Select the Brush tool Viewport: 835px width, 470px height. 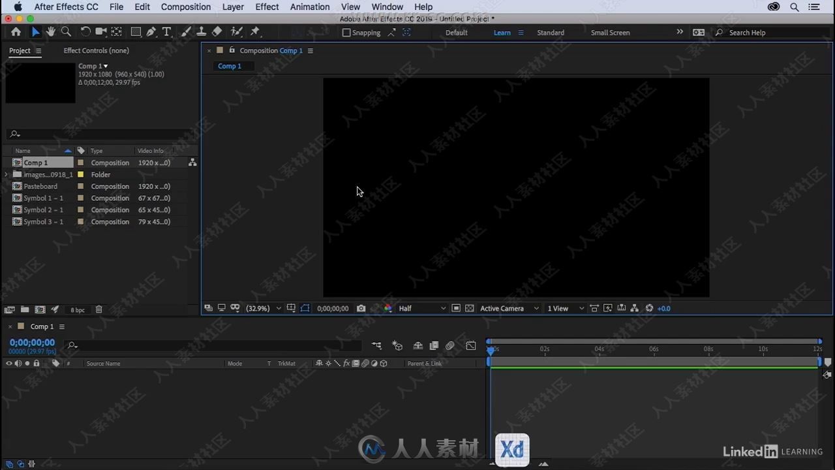(x=186, y=31)
